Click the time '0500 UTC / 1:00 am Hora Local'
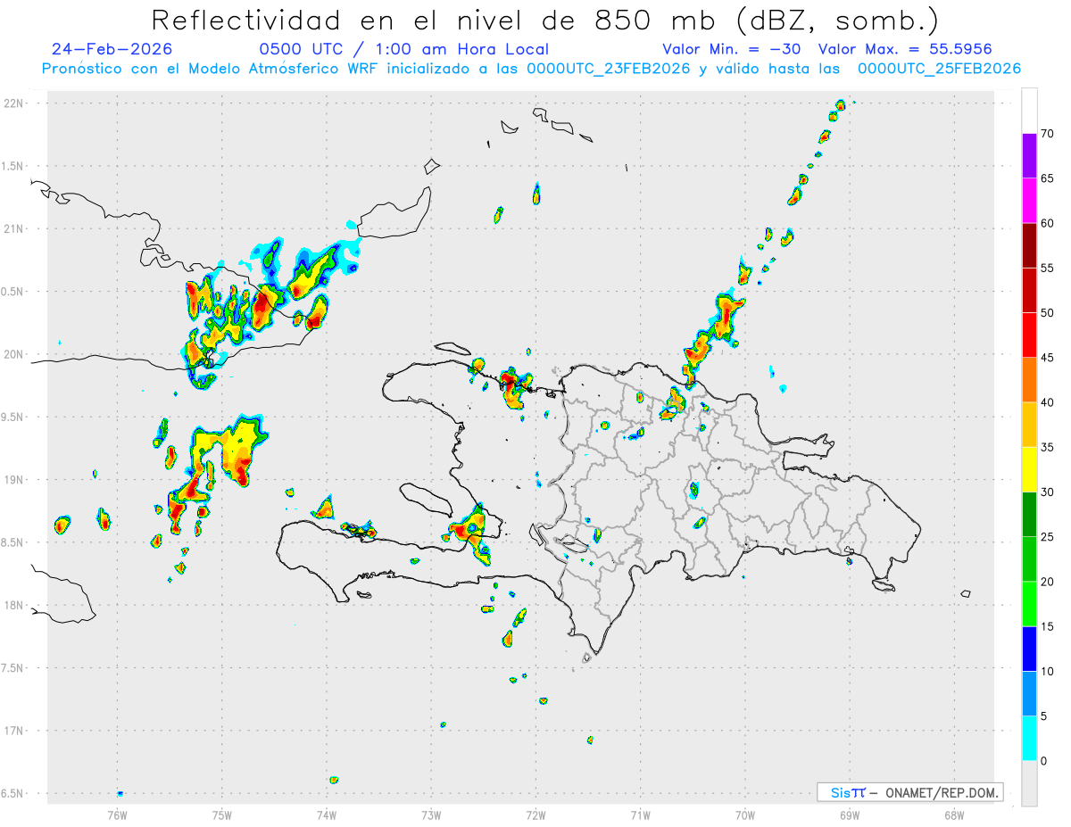The height and width of the screenshot is (827, 1071). (x=403, y=49)
